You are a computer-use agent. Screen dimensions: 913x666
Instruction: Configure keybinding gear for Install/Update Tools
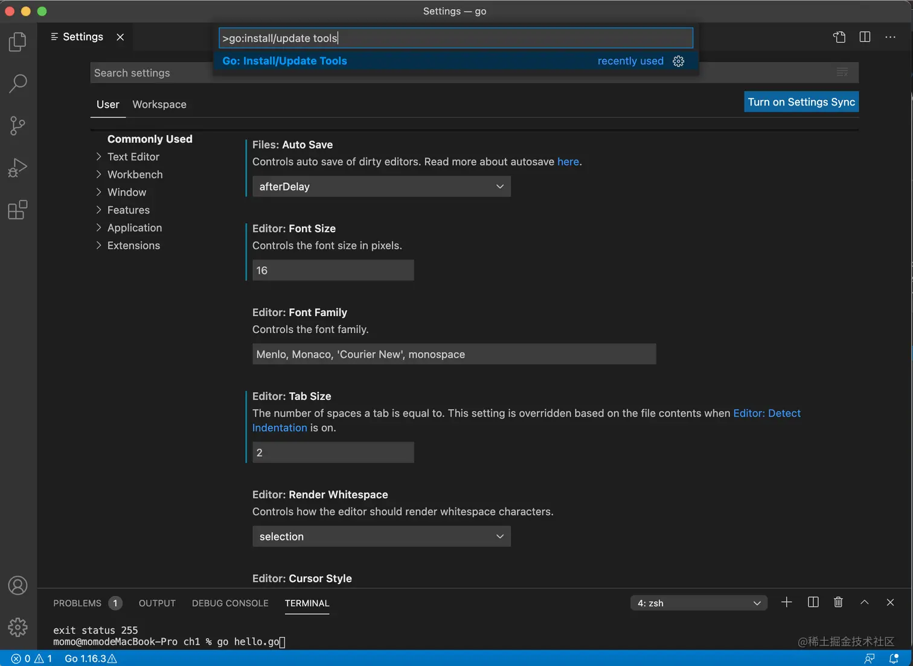click(x=678, y=61)
